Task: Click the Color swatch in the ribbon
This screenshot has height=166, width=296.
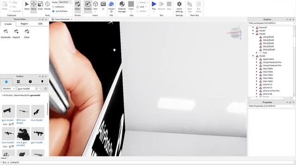Action: (x=131, y=4)
